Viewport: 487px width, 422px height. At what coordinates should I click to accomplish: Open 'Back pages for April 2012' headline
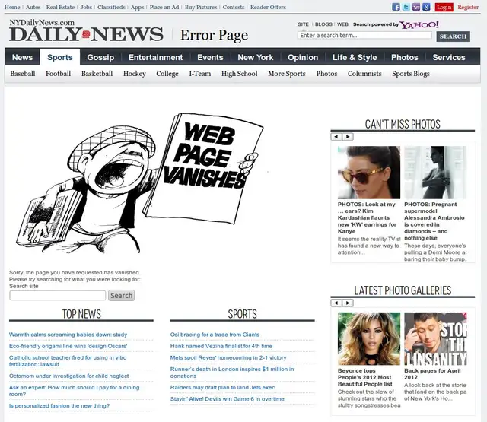pos(432,374)
